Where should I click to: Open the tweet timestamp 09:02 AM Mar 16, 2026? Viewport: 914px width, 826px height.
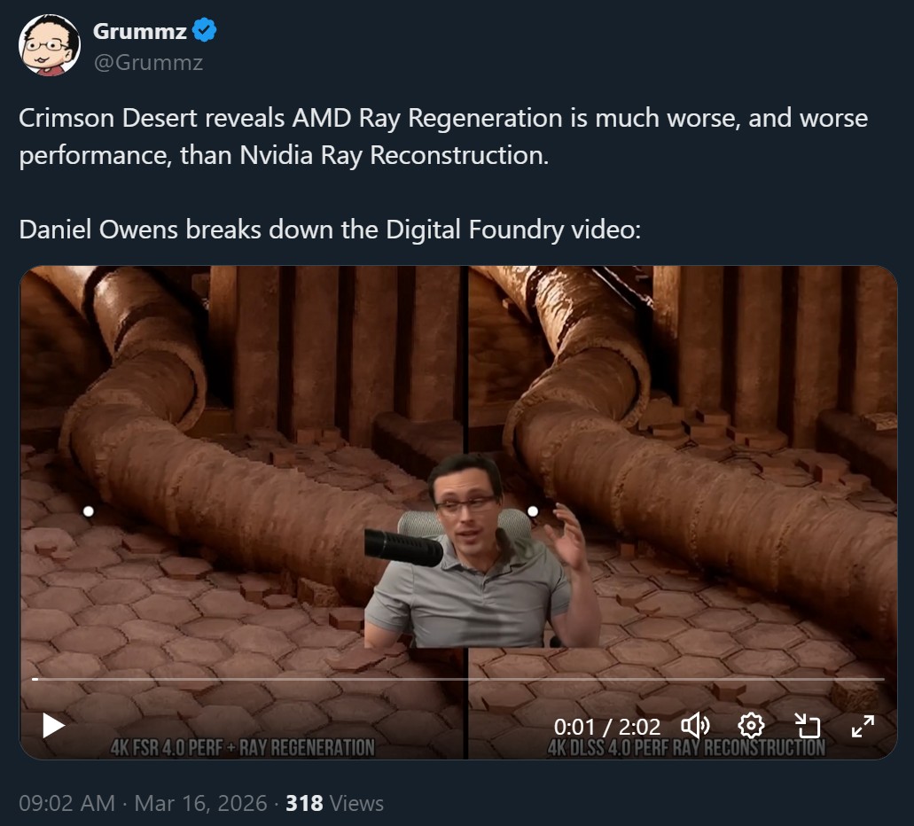coord(143,803)
